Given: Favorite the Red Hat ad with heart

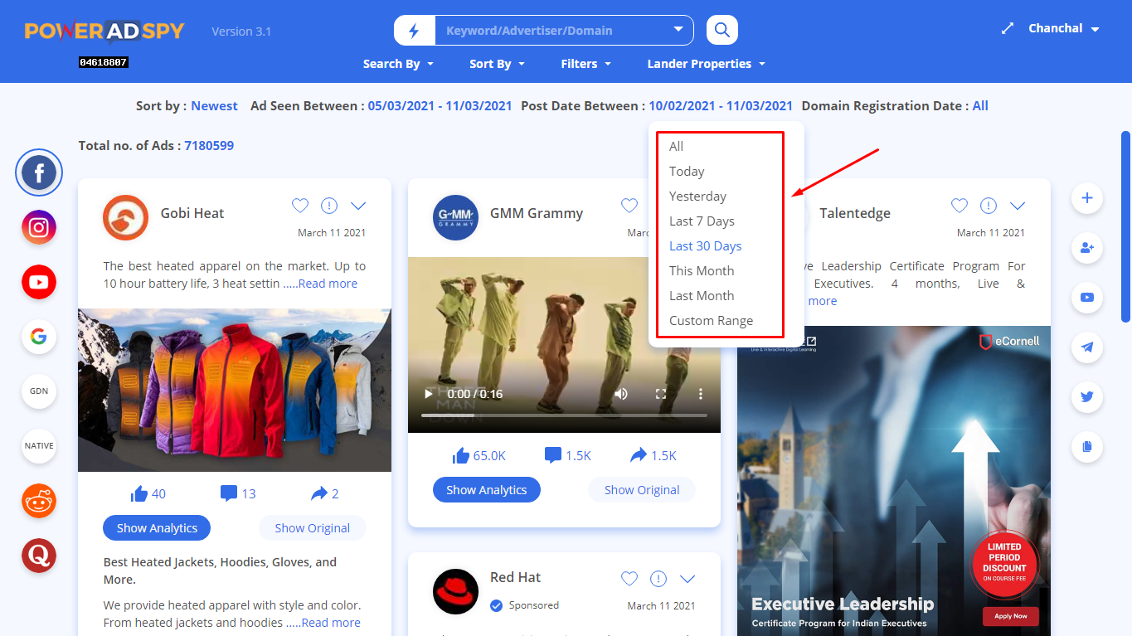Looking at the screenshot, I should (629, 578).
